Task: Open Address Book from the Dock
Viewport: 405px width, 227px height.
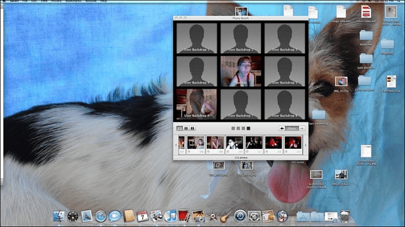Action: pyautogui.click(x=128, y=216)
